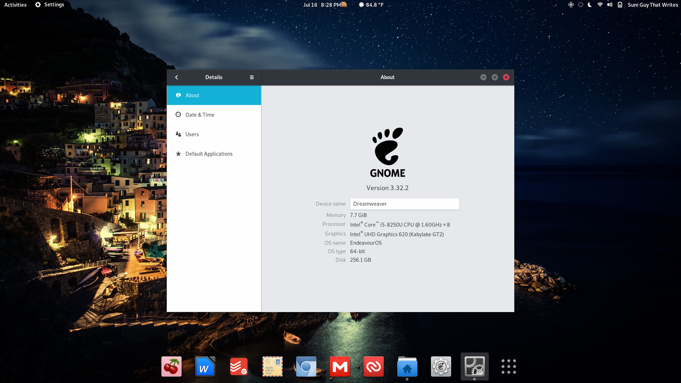Go back with the Details back arrow
681x383 pixels.
tap(176, 77)
